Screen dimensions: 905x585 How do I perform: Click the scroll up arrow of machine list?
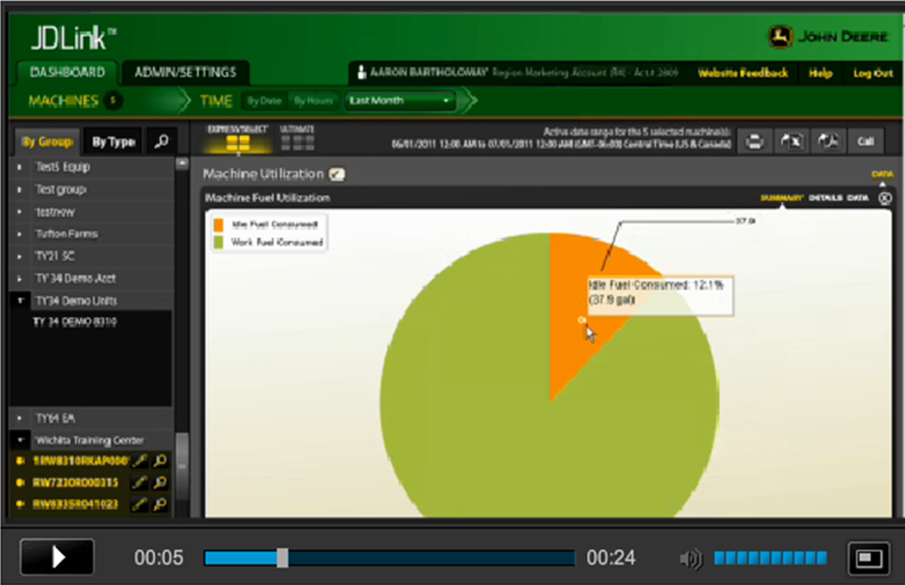tap(182, 163)
